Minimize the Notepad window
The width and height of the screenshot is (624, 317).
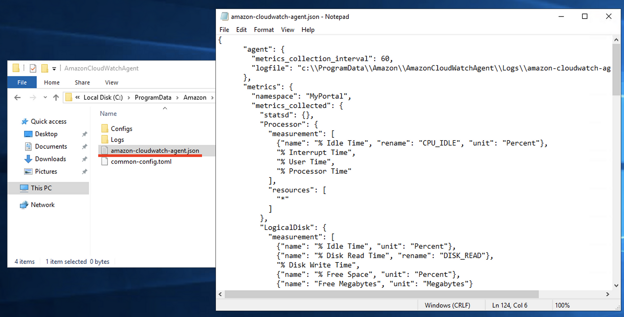click(x=561, y=16)
